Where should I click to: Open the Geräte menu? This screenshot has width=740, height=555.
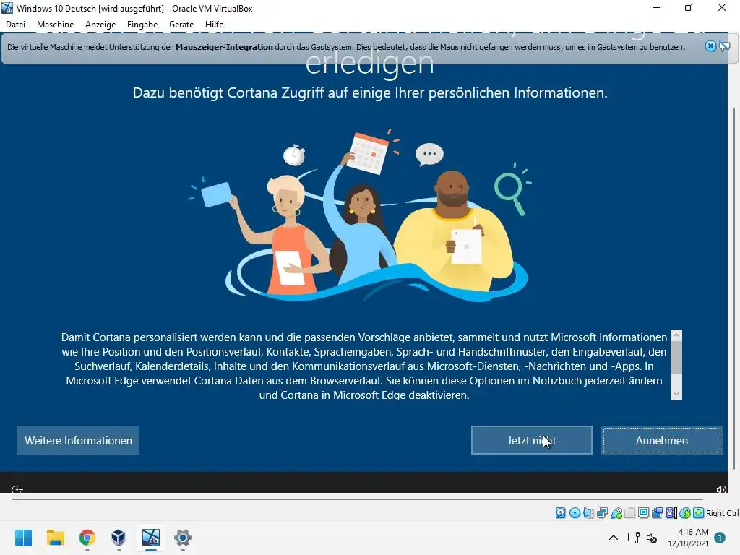click(x=181, y=25)
